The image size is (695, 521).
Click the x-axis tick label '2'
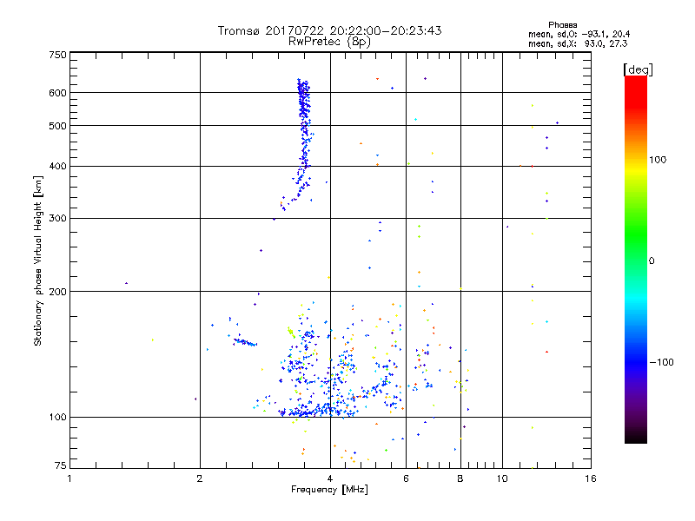tap(200, 478)
